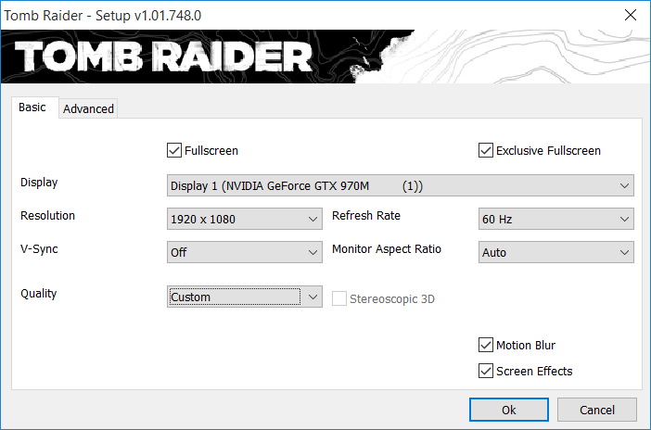This screenshot has height=430, width=651.
Task: Click the Quality label text
Action: coord(39,294)
